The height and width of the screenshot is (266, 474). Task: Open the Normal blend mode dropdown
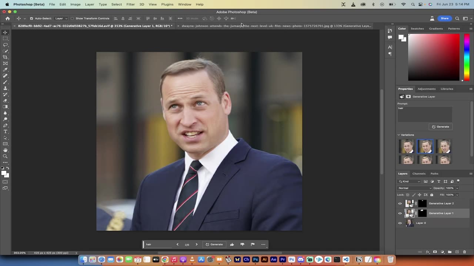415,188
